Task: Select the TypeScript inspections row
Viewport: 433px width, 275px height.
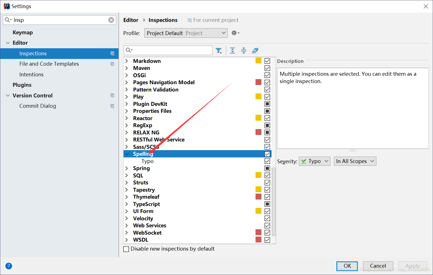Action: [x=197, y=204]
